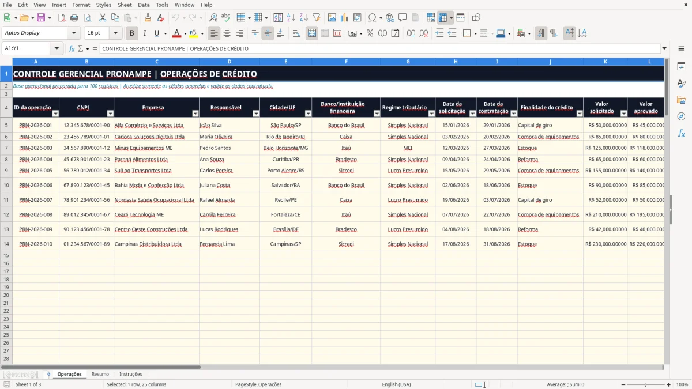This screenshot has height=389, width=692.
Task: Insert Special Character omega icon
Action: tap(372, 18)
